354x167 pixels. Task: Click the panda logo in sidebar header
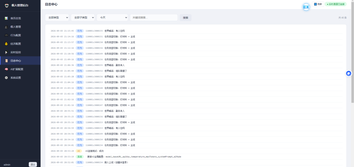[x=7, y=5]
